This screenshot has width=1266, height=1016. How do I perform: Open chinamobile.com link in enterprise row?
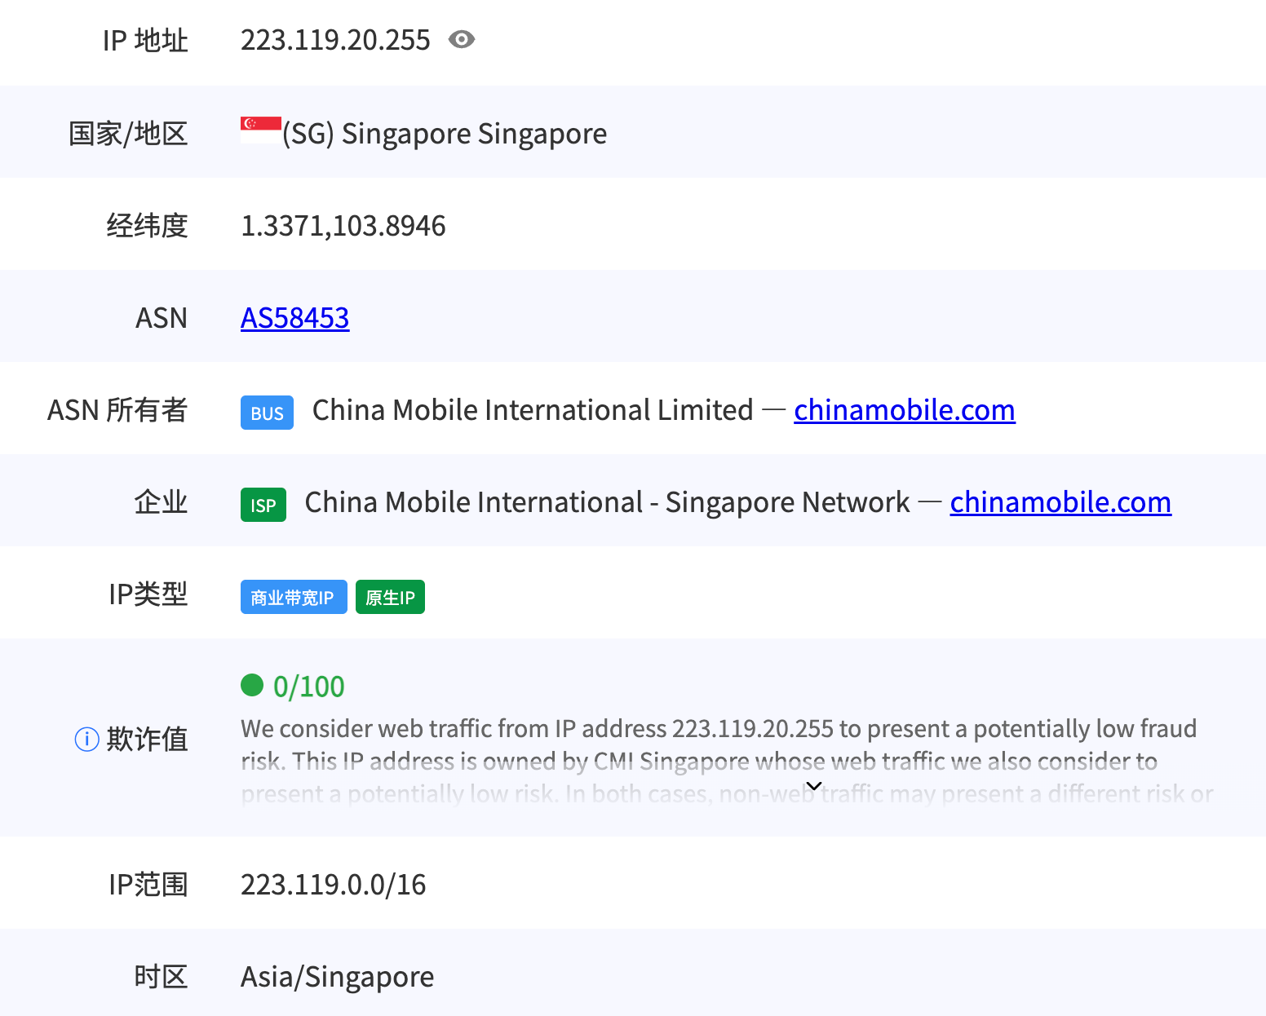tap(1060, 502)
